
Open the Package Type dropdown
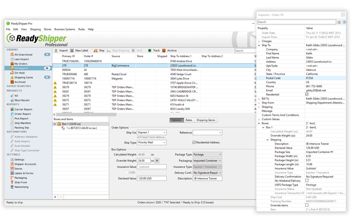207,154
